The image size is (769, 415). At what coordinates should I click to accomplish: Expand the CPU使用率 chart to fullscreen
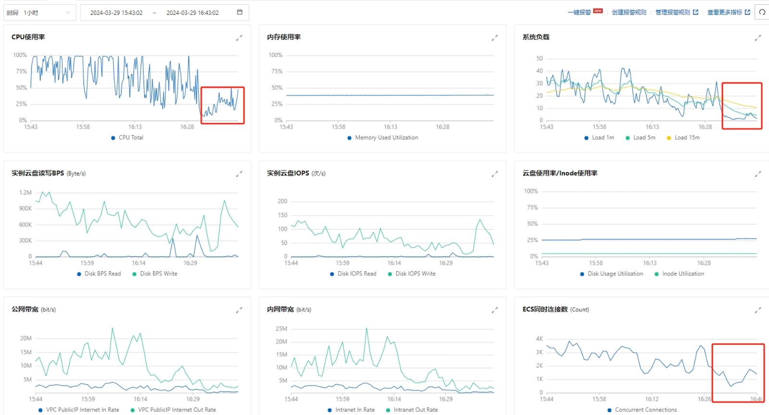239,38
